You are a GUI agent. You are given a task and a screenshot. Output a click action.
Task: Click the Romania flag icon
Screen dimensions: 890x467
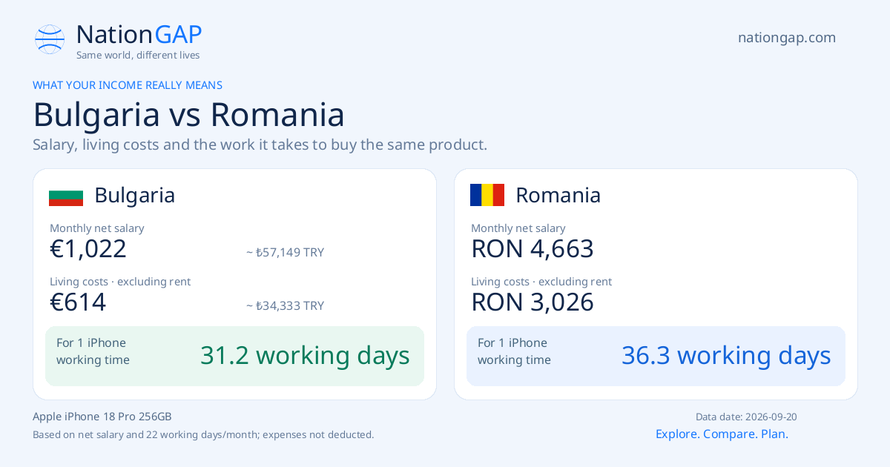[487, 195]
